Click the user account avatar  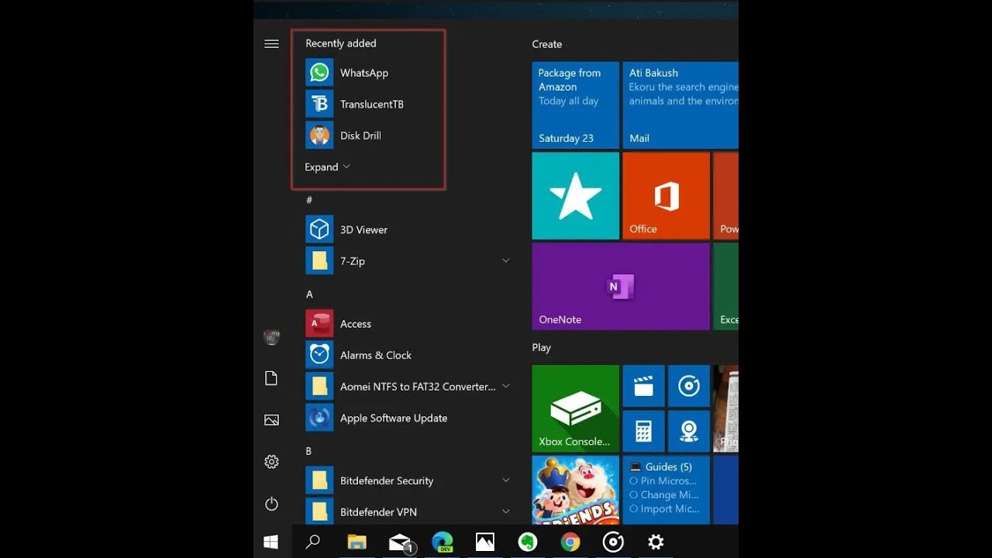tap(271, 337)
